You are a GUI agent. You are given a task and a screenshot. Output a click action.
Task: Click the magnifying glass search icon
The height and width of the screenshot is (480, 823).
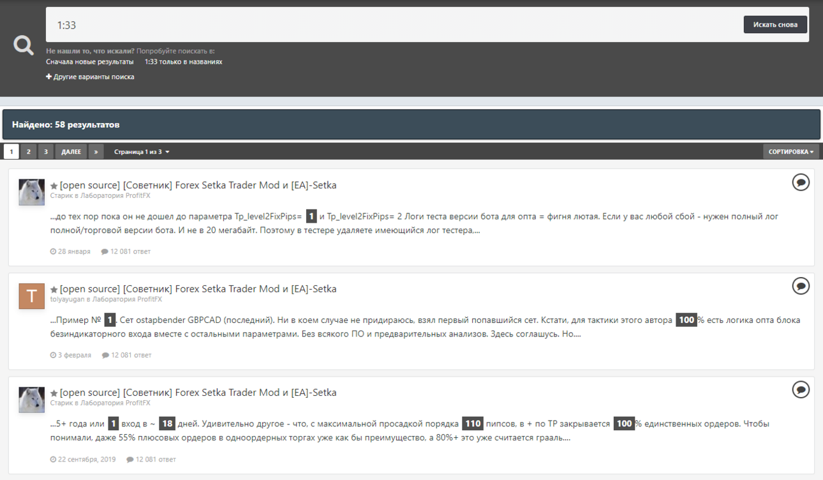(24, 45)
